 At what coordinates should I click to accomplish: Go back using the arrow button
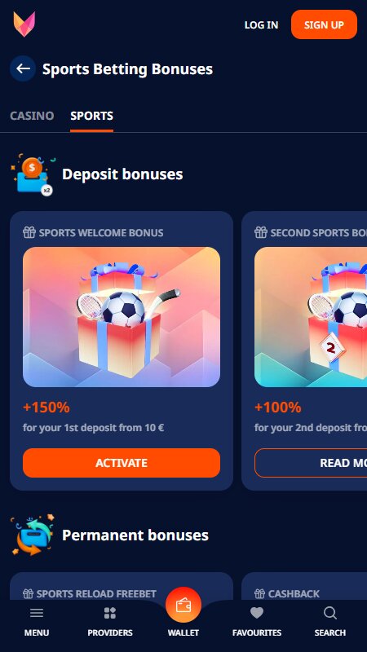[23, 68]
